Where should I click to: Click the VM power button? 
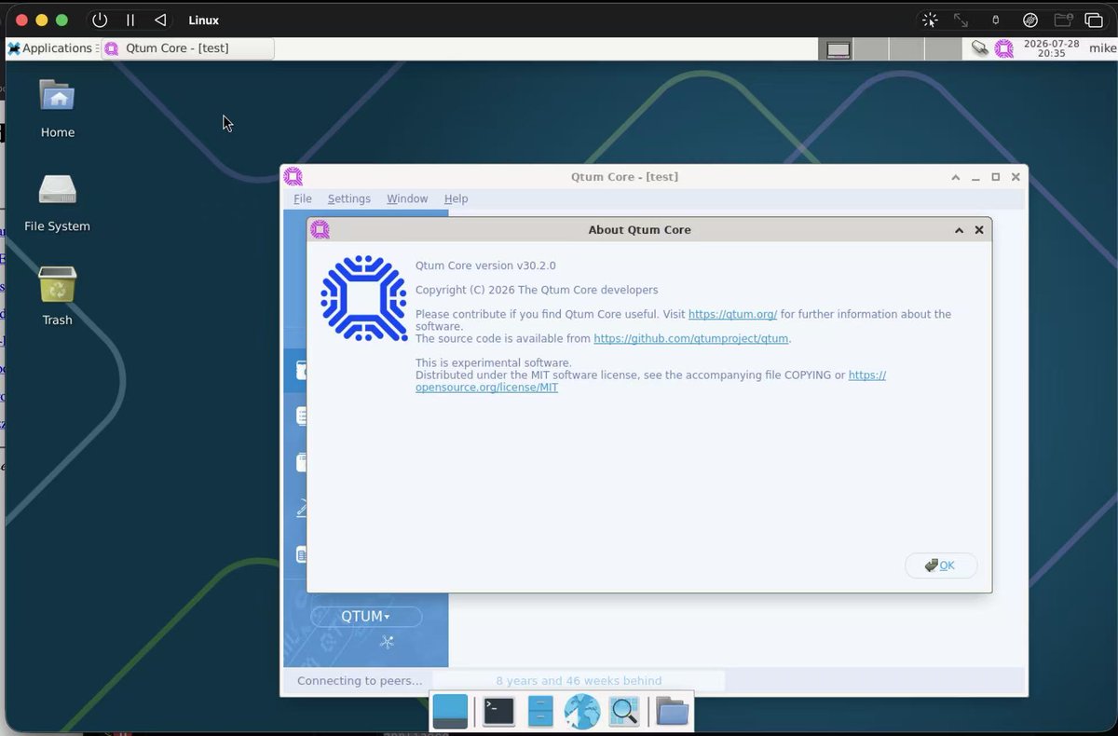[x=100, y=20]
